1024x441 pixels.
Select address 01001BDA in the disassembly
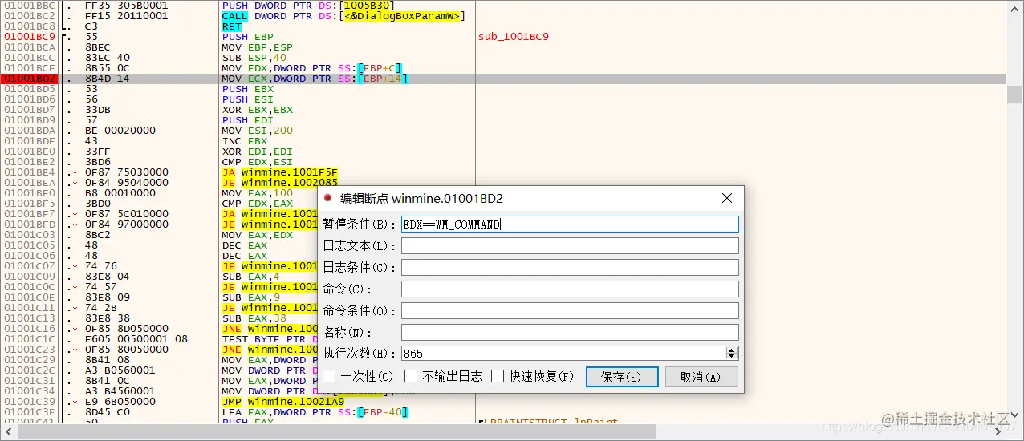click(29, 131)
